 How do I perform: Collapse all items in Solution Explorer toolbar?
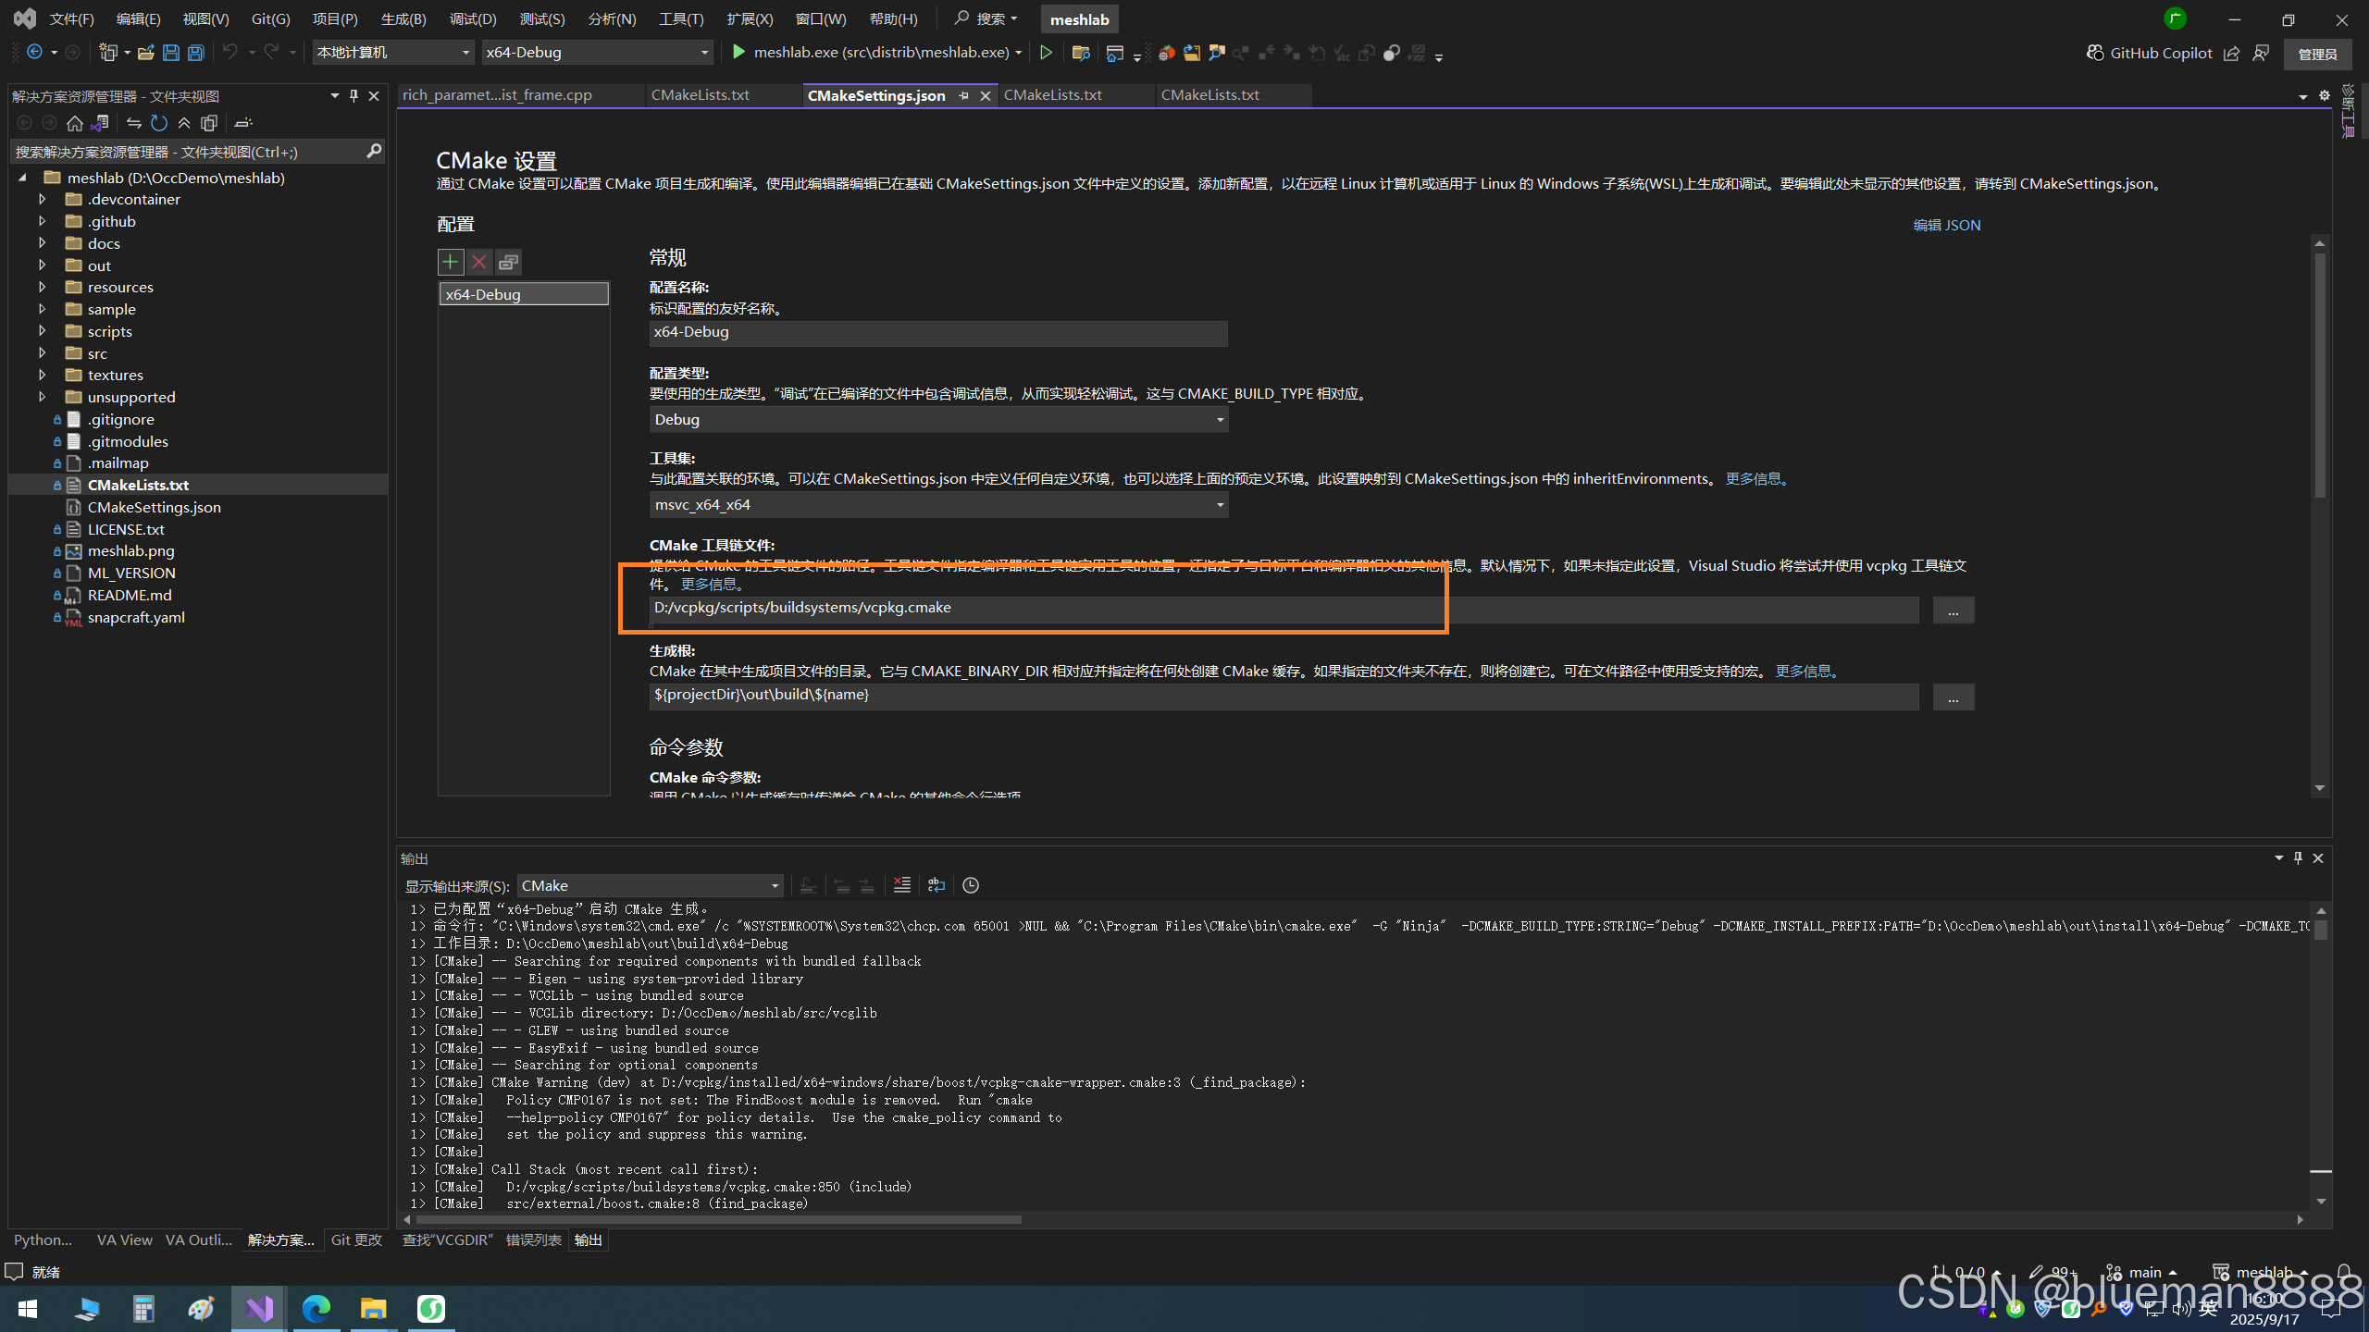click(184, 123)
